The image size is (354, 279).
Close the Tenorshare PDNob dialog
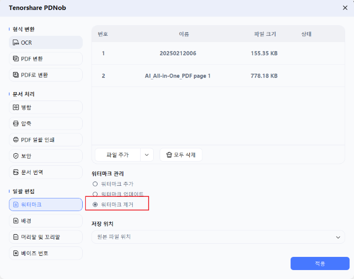345,8
